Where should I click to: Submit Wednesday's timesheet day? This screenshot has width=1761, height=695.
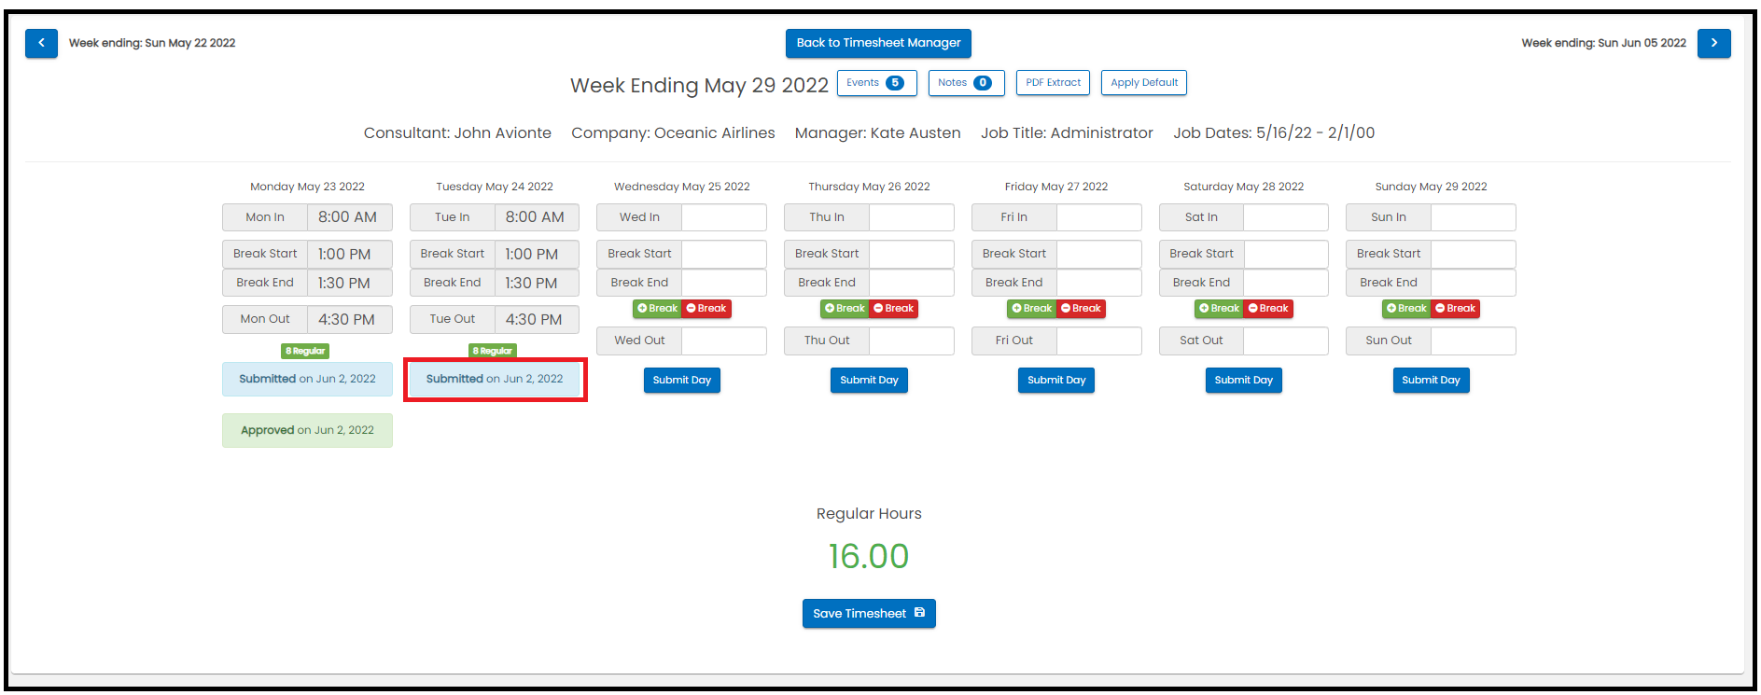(x=682, y=380)
